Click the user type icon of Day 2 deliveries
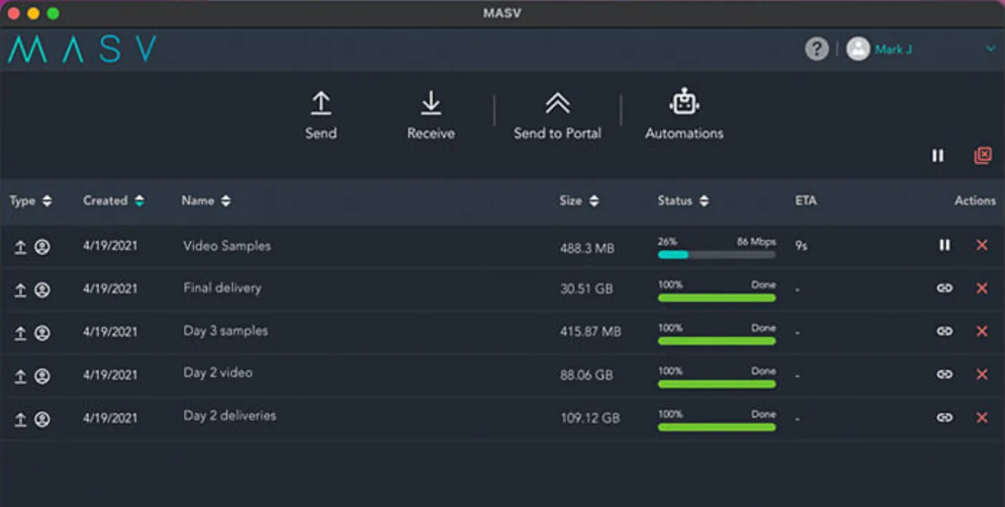Screen dimensions: 1005x507 coord(42,419)
